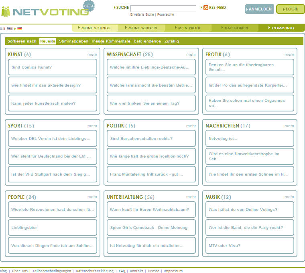
Task: Open 'Wer ist die Band, die die Party rockt?'
Action: pyautogui.click(x=250, y=228)
